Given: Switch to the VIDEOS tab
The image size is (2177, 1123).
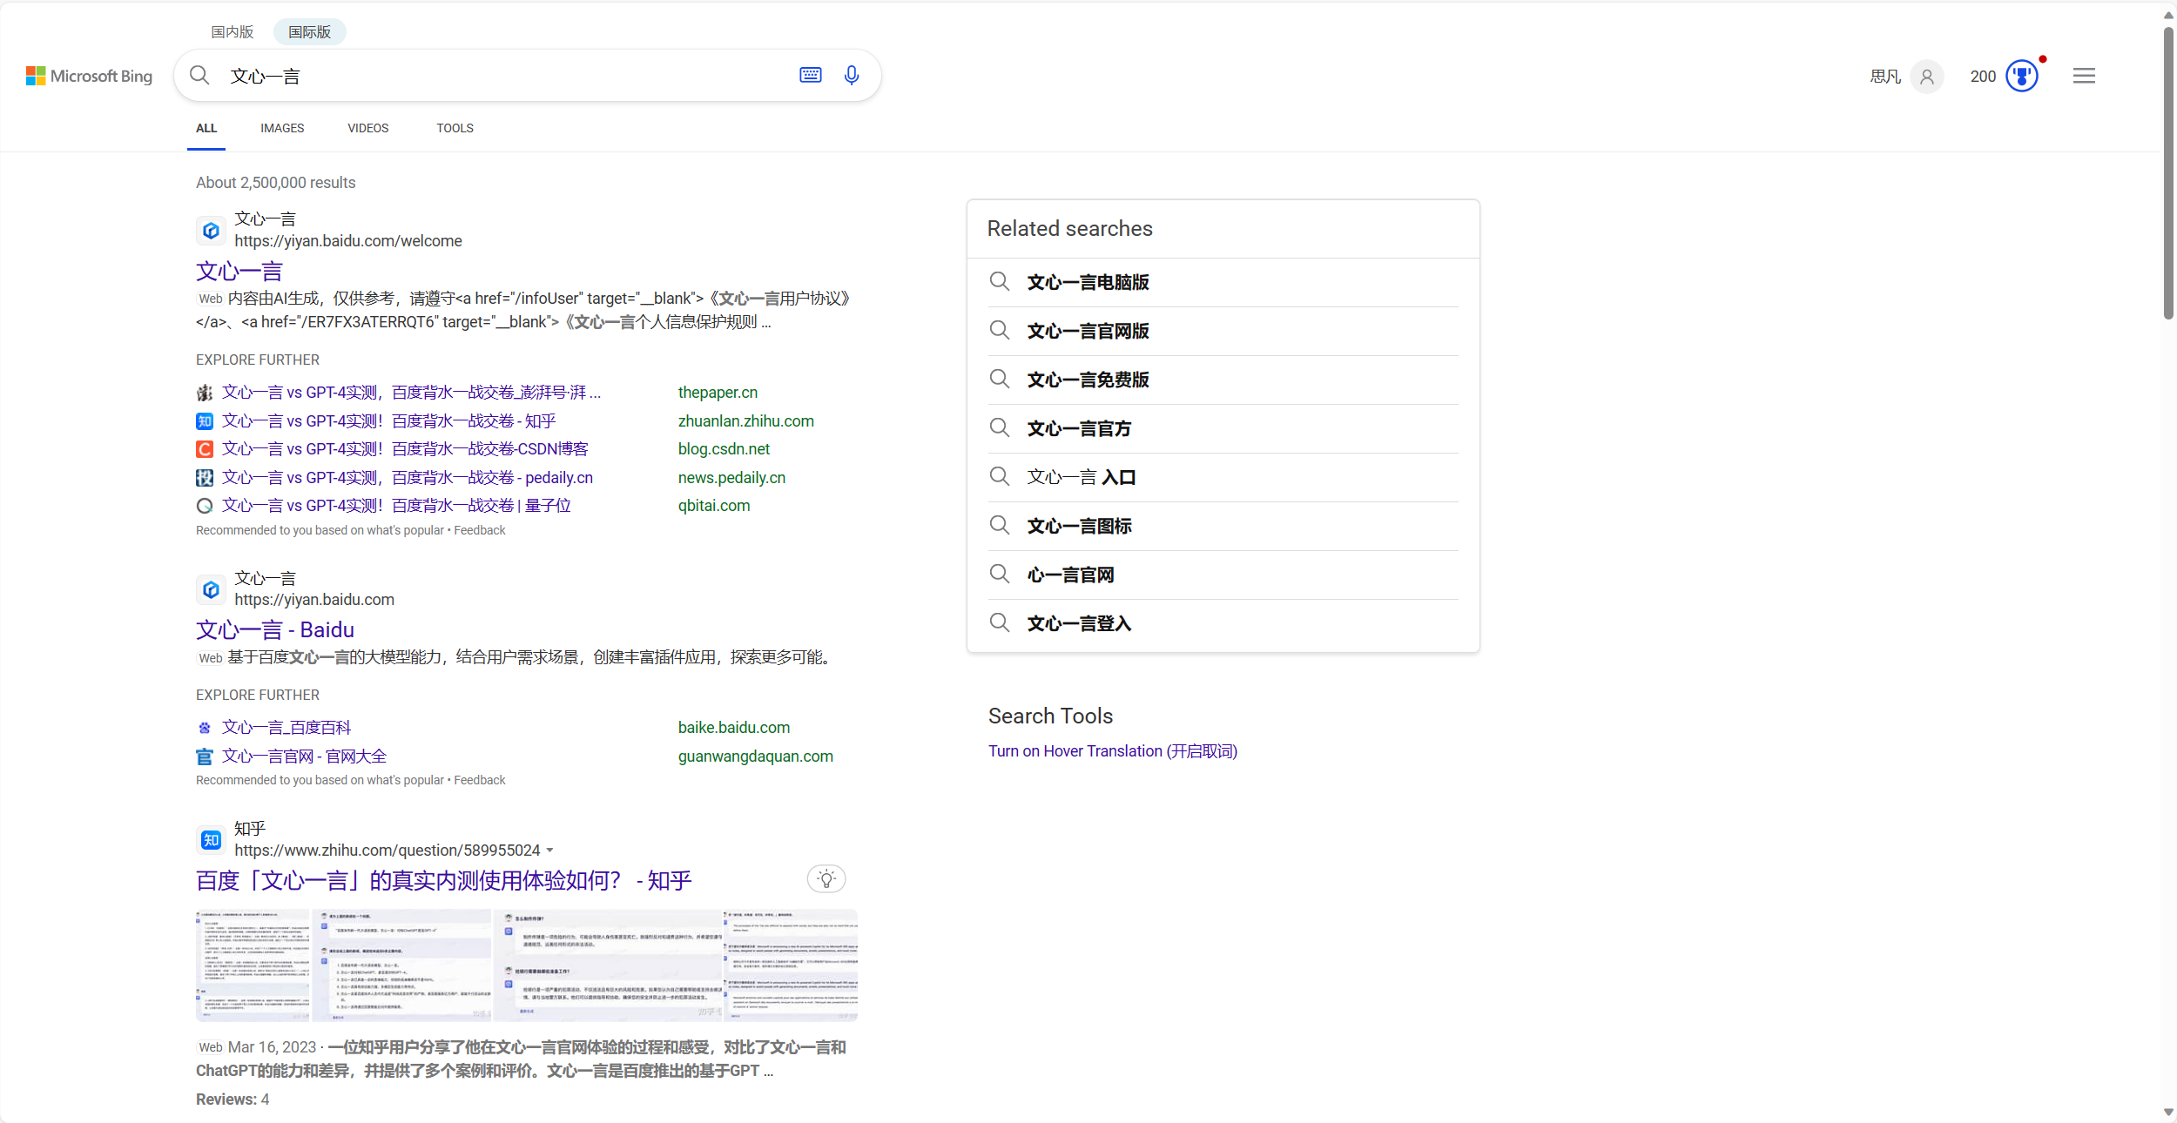Looking at the screenshot, I should pyautogui.click(x=368, y=128).
